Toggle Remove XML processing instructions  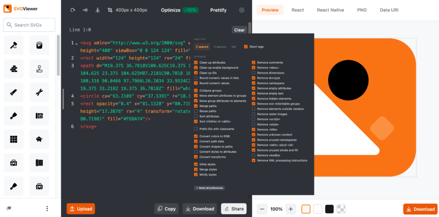point(253,161)
